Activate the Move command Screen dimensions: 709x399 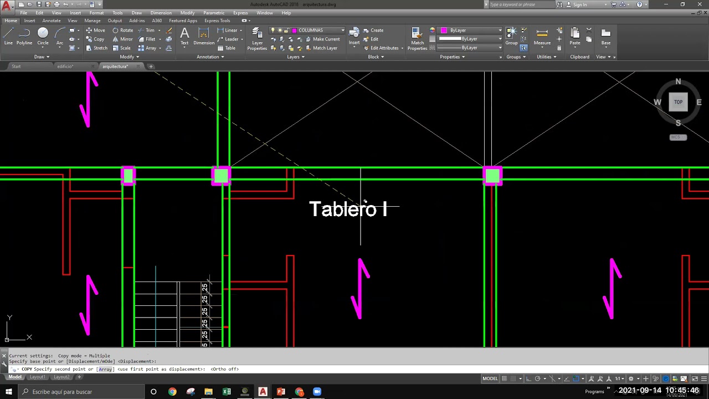coord(95,30)
